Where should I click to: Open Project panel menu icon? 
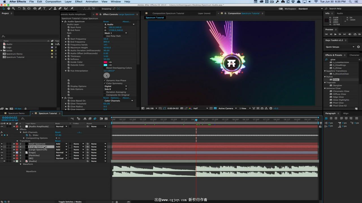11,13
